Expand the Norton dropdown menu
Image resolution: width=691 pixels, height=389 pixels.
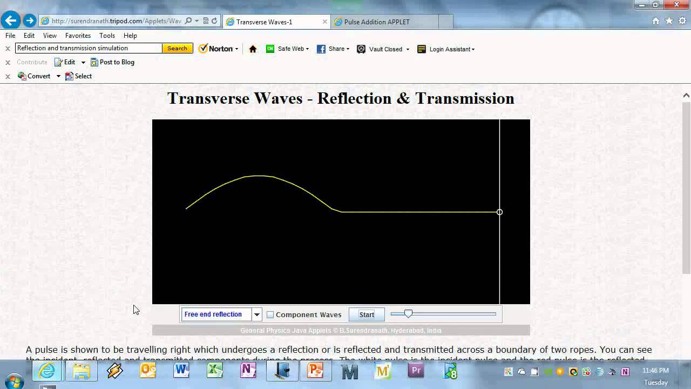pyautogui.click(x=236, y=49)
